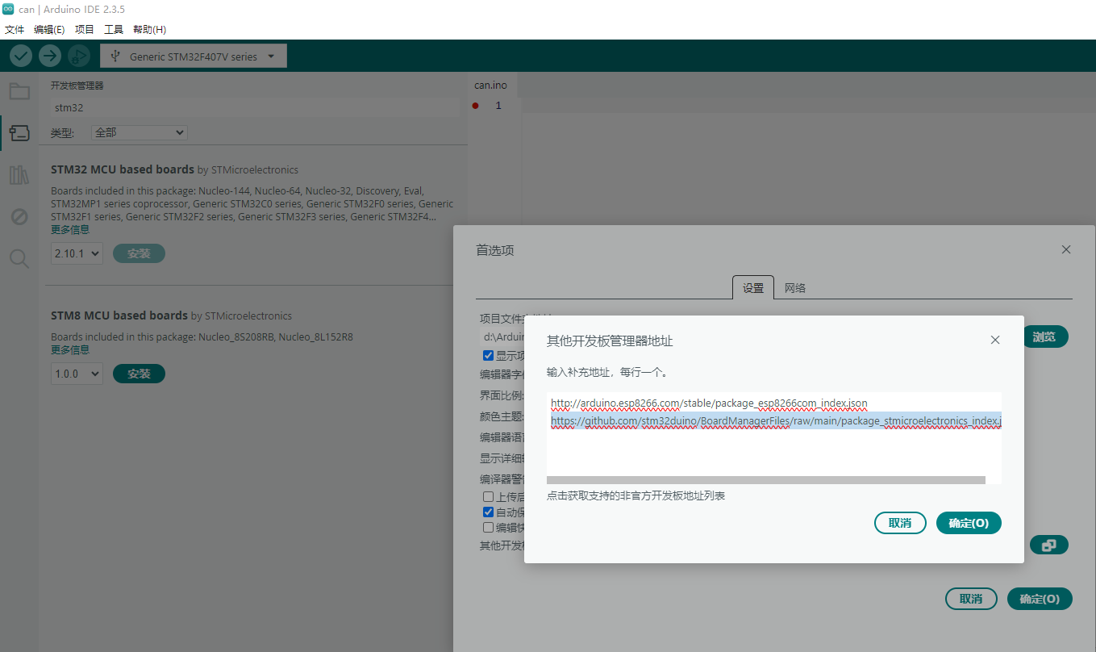Cancel the Preferences dialog

[971, 599]
